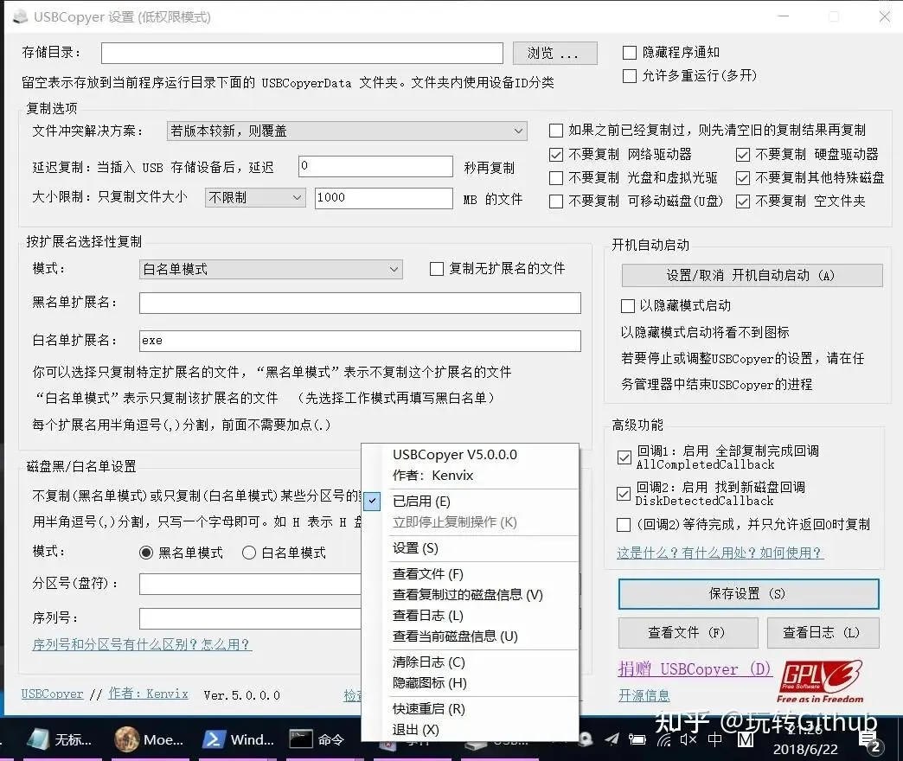This screenshot has width=903, height=761.
Task: Click the muted volume tray icon
Action: [x=688, y=739]
